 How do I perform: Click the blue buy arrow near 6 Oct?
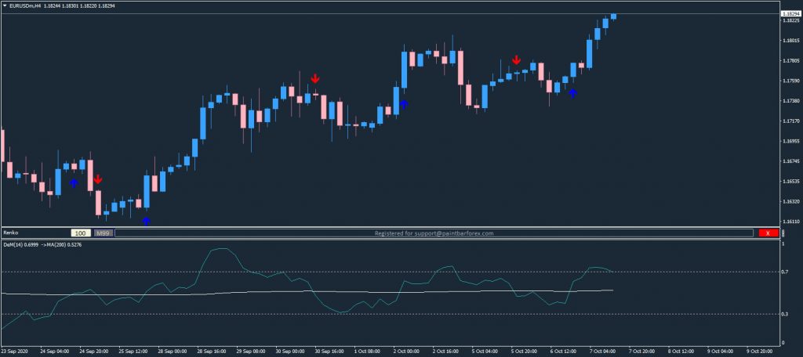pos(572,93)
